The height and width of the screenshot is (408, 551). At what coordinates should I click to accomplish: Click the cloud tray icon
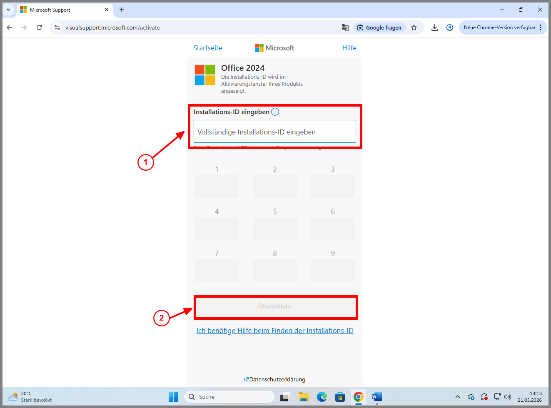pyautogui.click(x=471, y=397)
